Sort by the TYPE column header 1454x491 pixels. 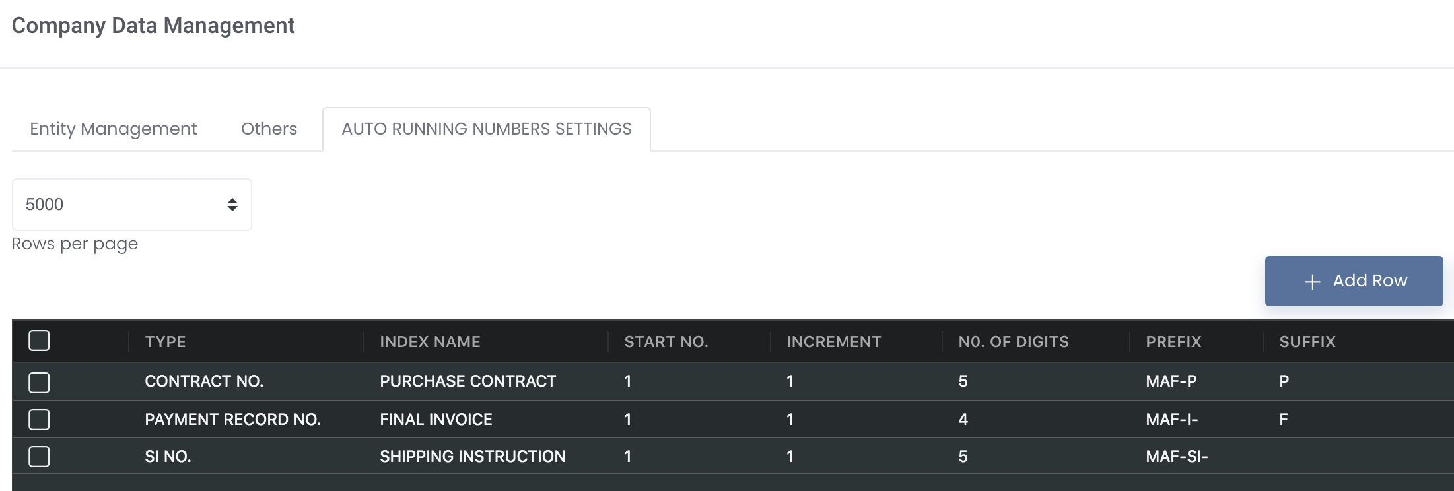[165, 342]
